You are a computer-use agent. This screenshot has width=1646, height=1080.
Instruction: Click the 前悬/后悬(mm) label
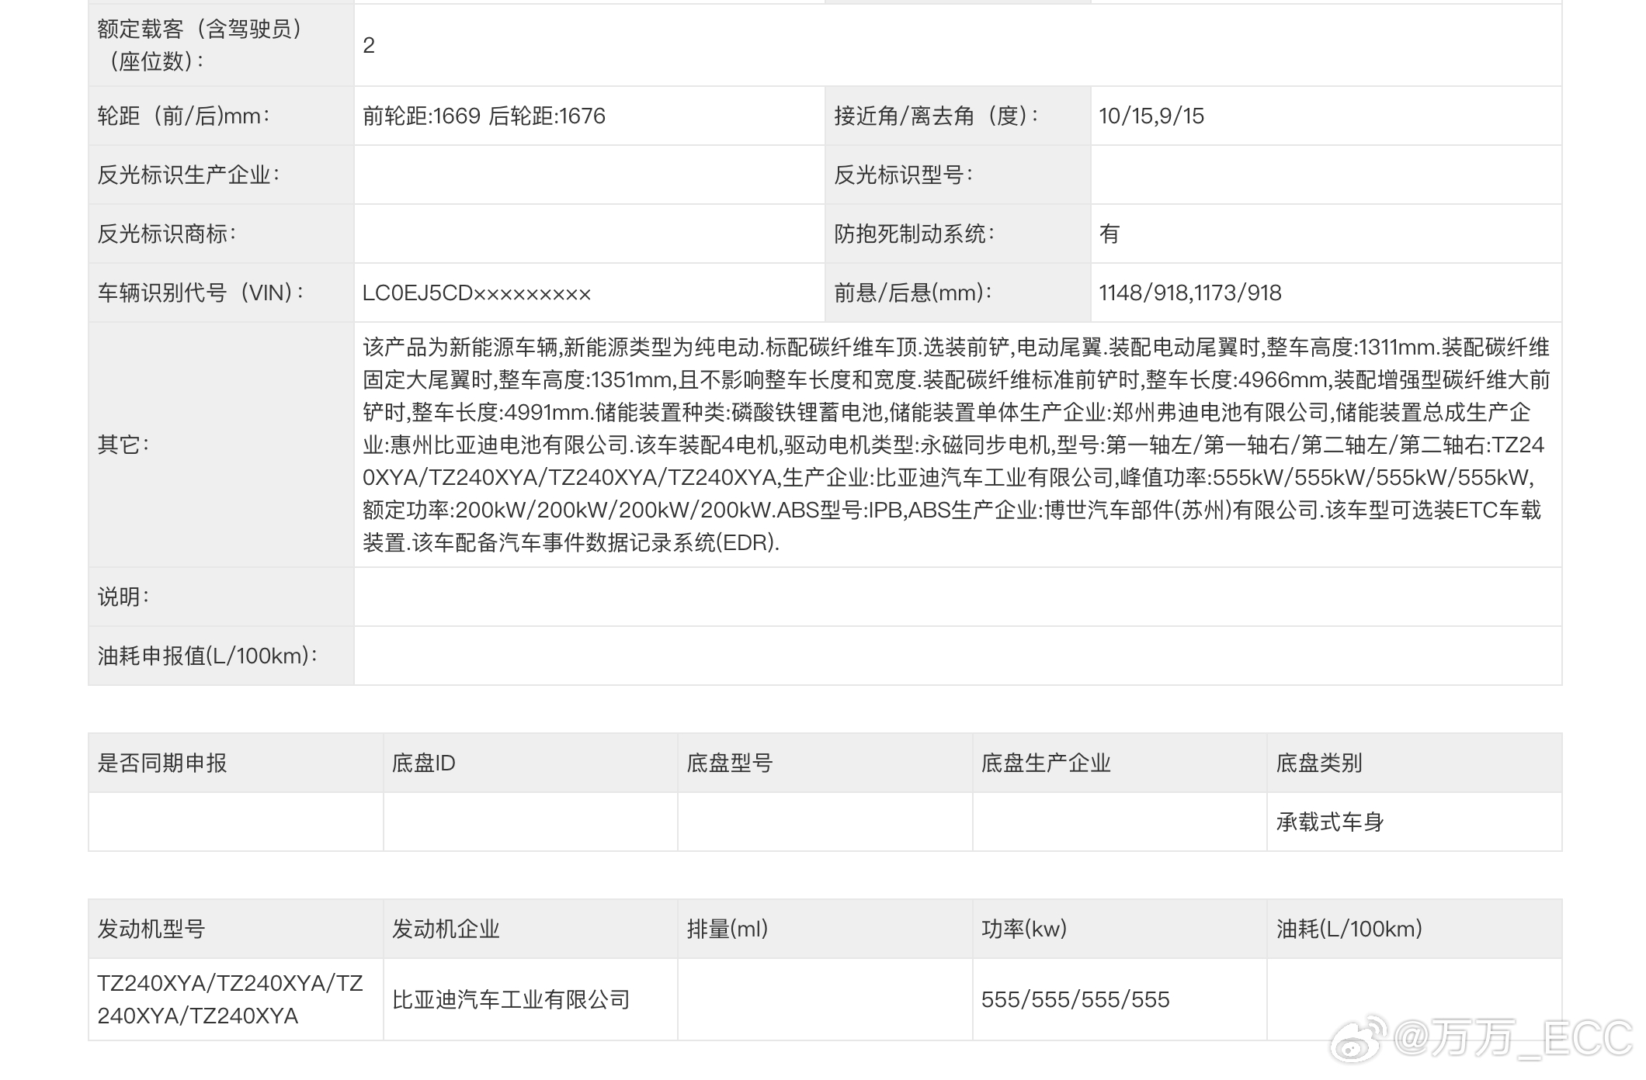[913, 293]
